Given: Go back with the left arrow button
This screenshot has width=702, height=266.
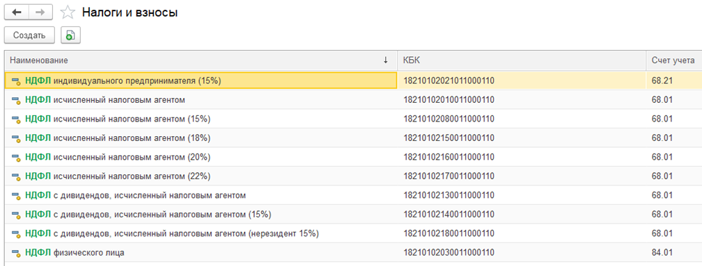Looking at the screenshot, I should coord(17,13).
